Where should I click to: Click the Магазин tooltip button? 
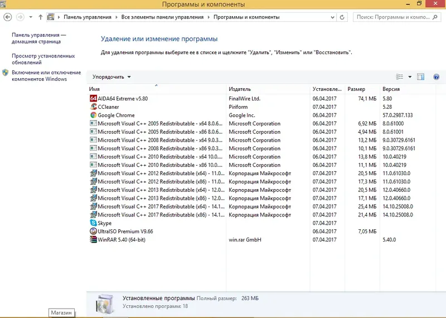[x=61, y=312]
